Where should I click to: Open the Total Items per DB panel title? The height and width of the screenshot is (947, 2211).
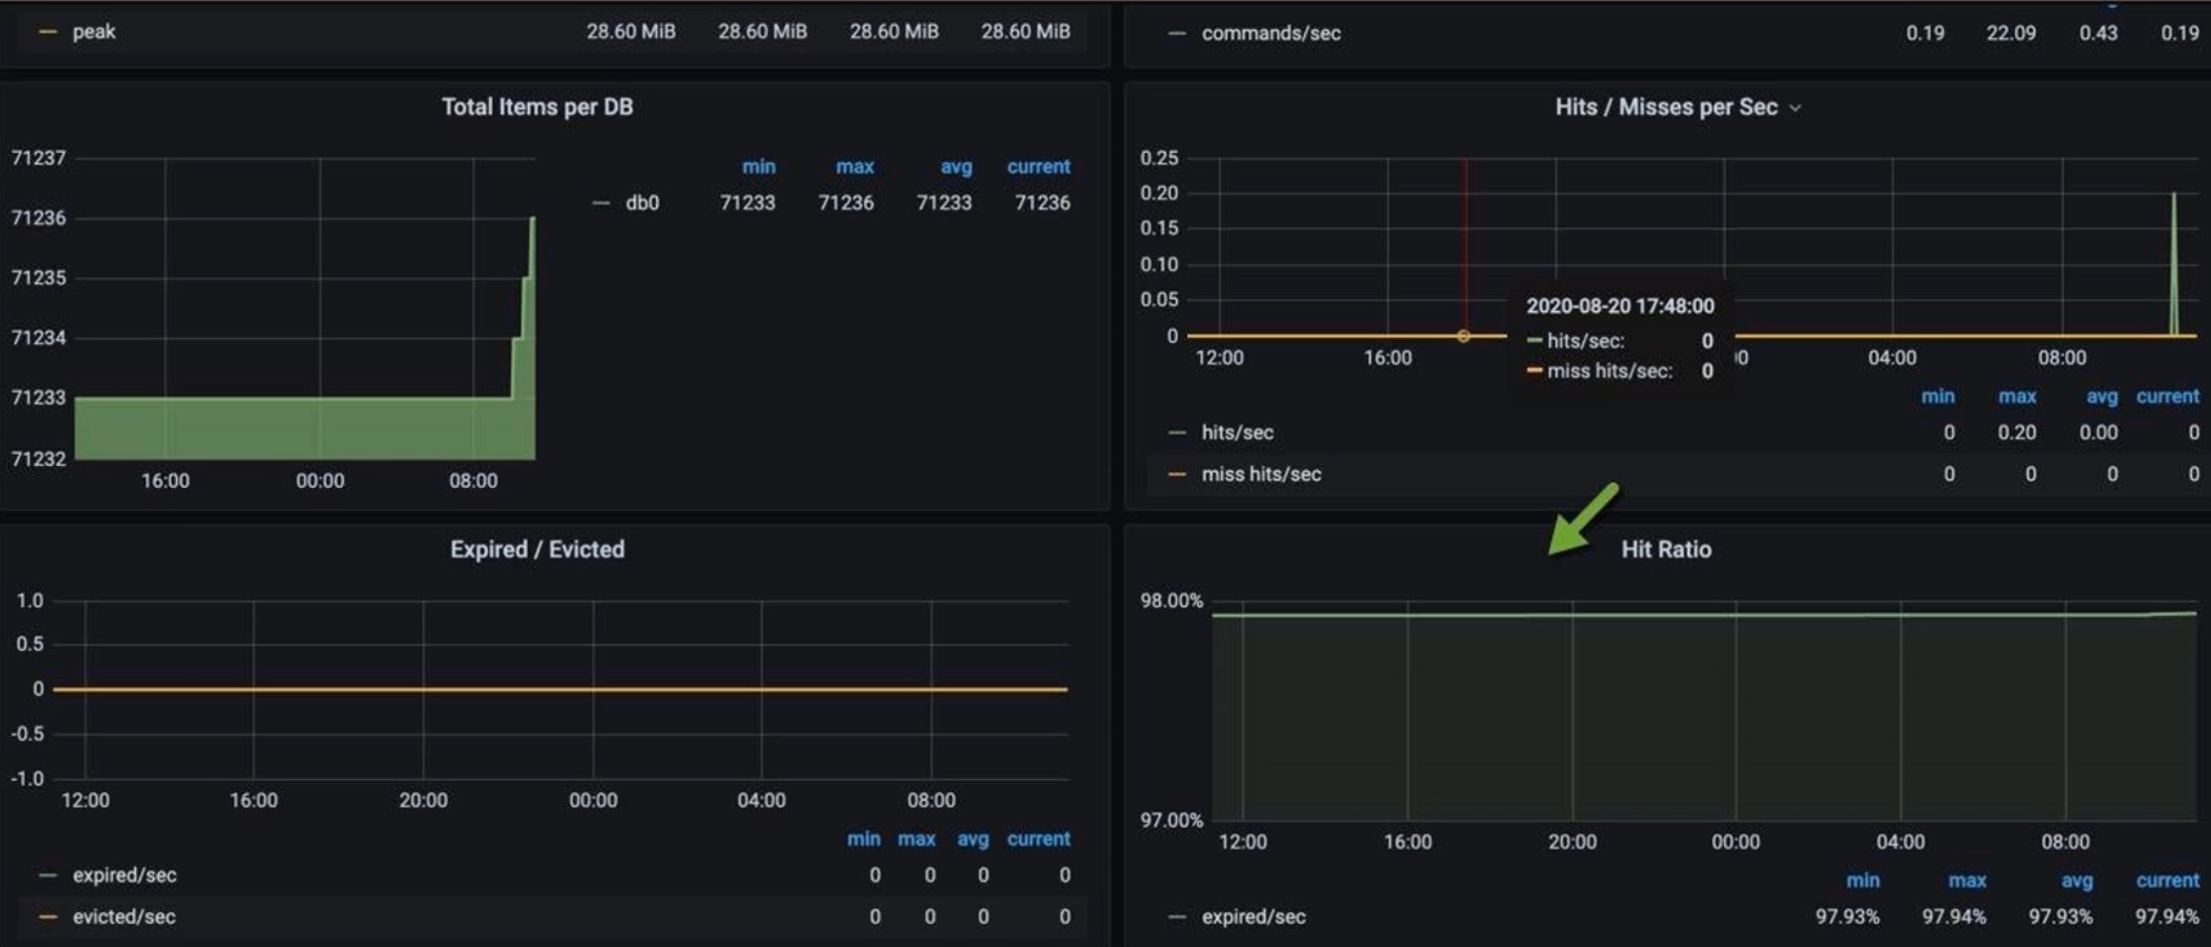(x=537, y=107)
